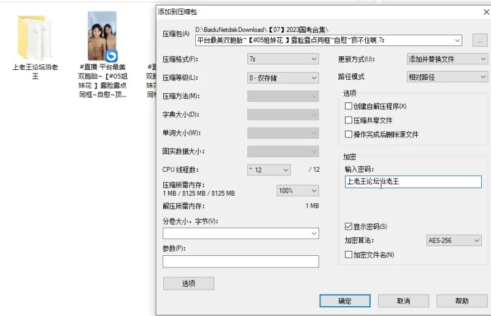This screenshot has width=491, height=316.
Task: Uncheck the 显示密码 checkbox
Action: click(x=349, y=226)
